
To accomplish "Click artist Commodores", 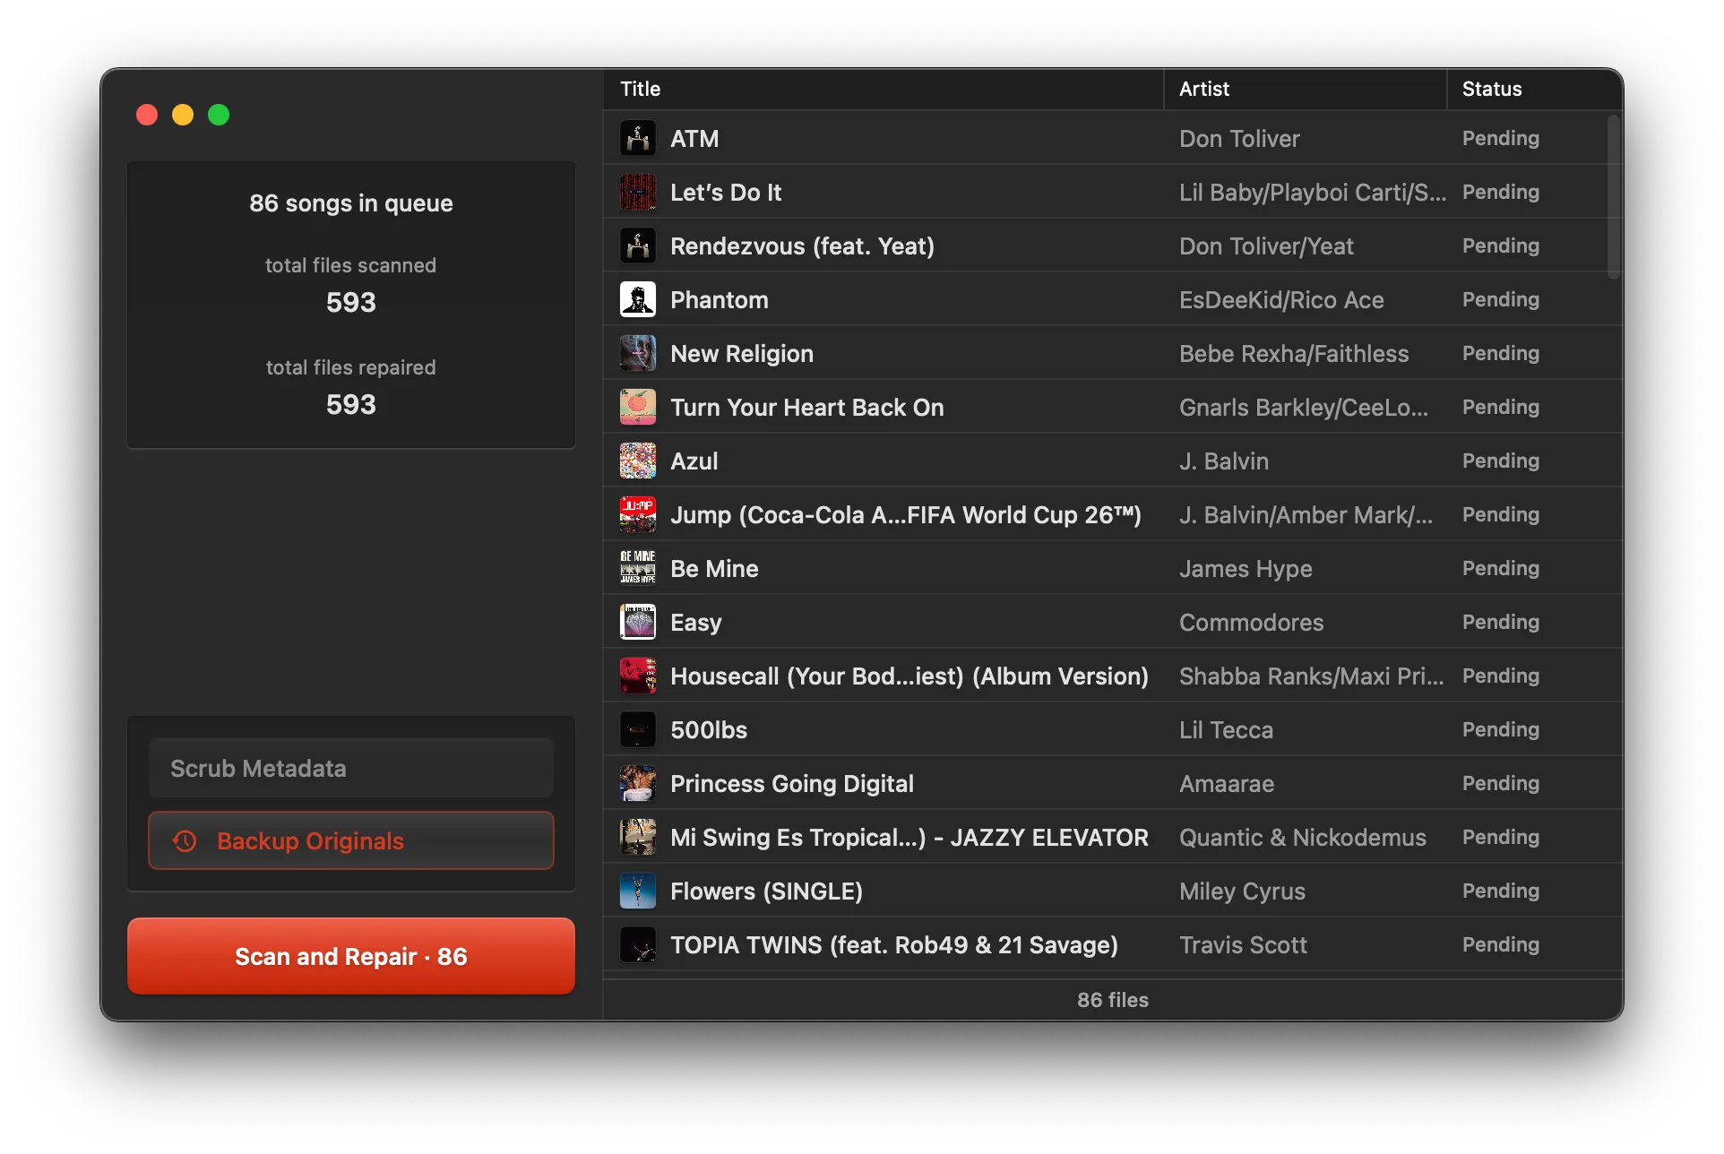I will coord(1251,623).
